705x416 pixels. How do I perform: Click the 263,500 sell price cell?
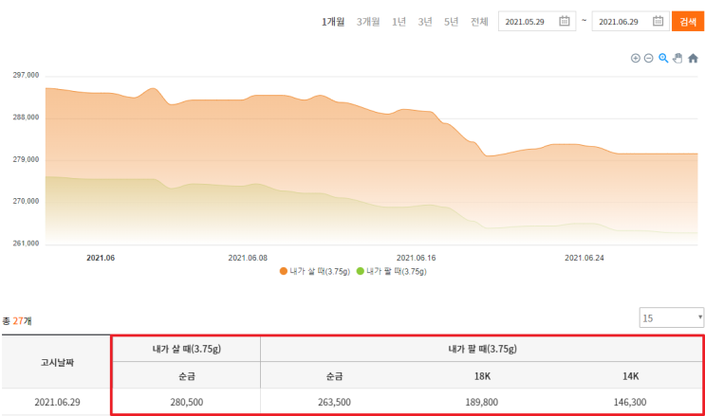coord(334,402)
